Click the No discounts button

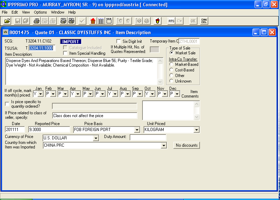pyautogui.click(x=186, y=145)
